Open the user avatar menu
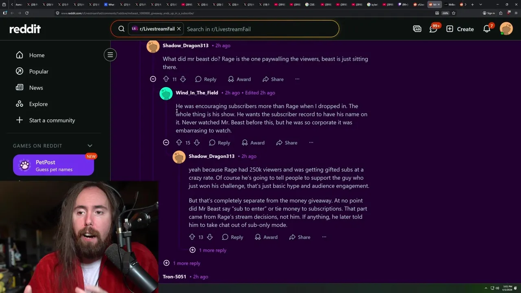Viewport: 521px width, 293px height. coord(506,29)
